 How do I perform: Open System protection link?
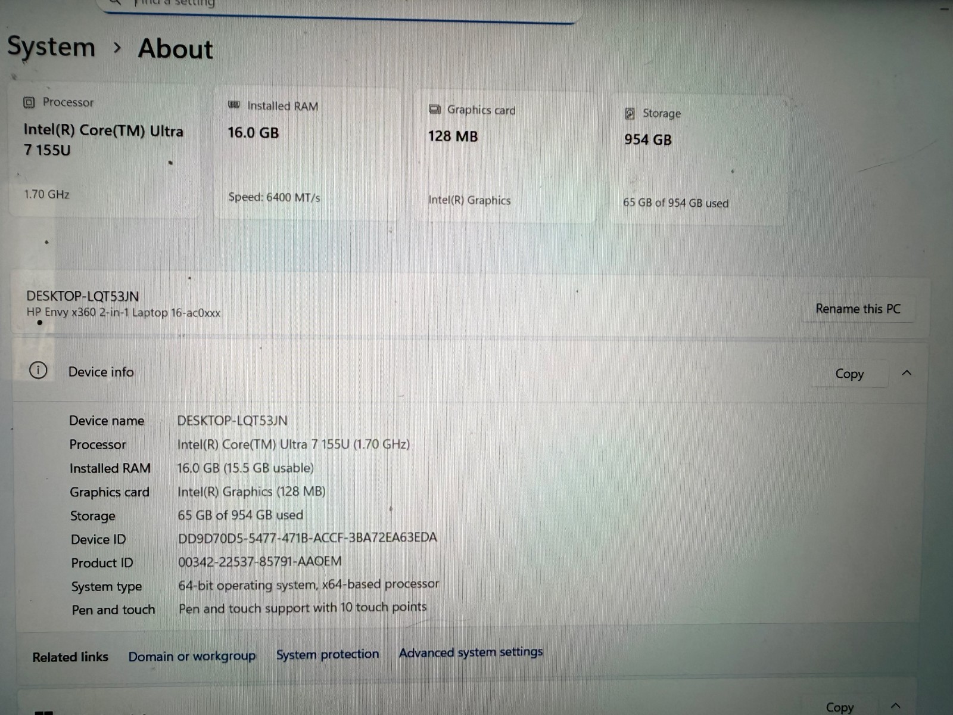(x=328, y=654)
